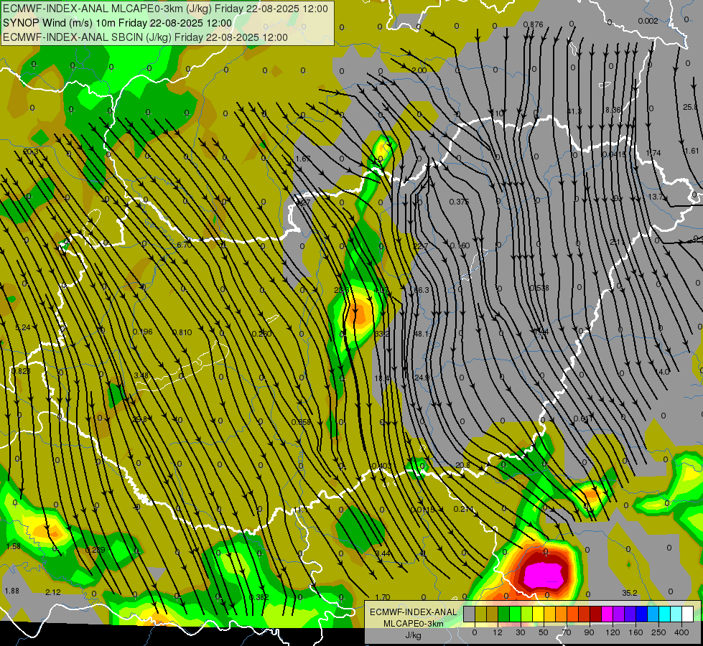Pick the bright green legend color box

coord(516,614)
